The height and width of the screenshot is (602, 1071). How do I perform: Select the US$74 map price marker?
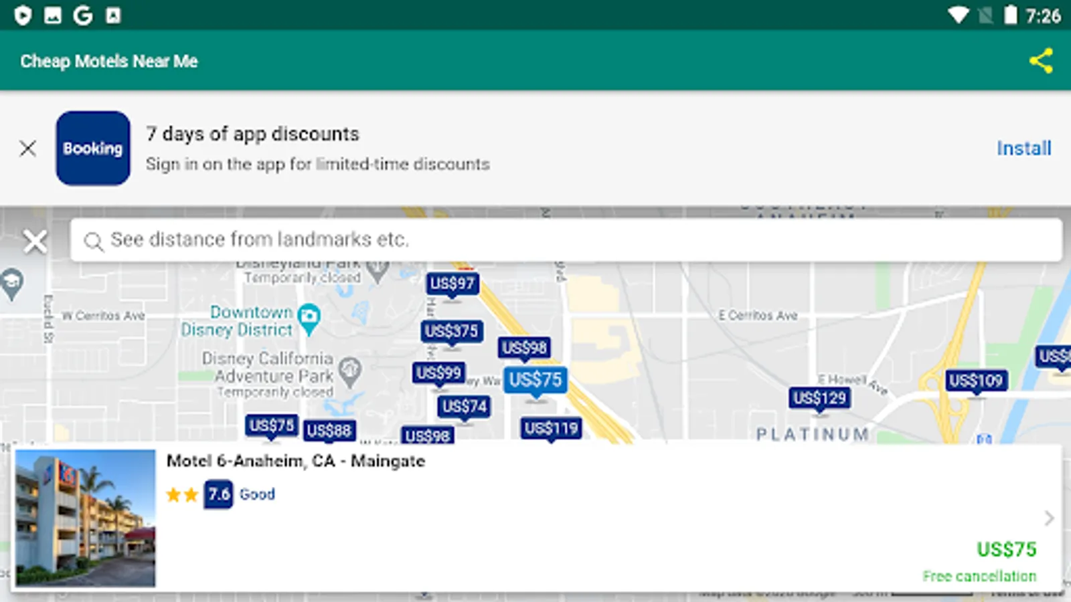(x=465, y=406)
